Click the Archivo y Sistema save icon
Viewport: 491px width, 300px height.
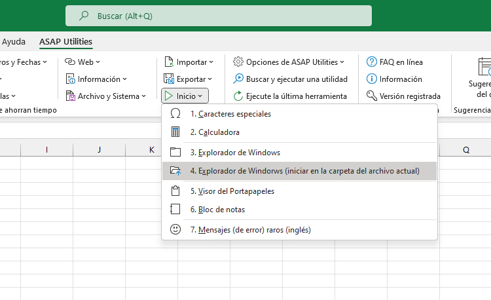point(71,96)
